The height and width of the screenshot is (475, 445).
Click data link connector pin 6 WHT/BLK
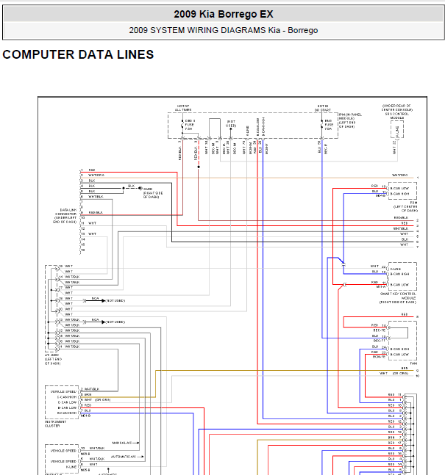[96, 197]
